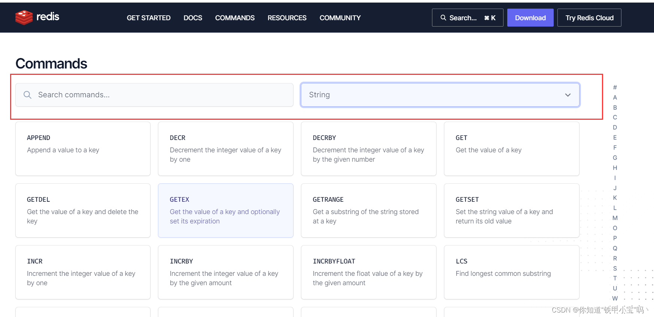654x317 pixels.
Task: Jump to letter G in alphabet index
Action: click(615, 158)
